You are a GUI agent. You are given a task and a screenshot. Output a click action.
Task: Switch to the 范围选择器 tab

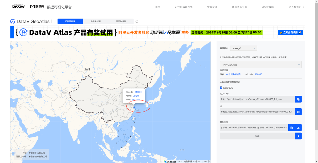(70, 21)
